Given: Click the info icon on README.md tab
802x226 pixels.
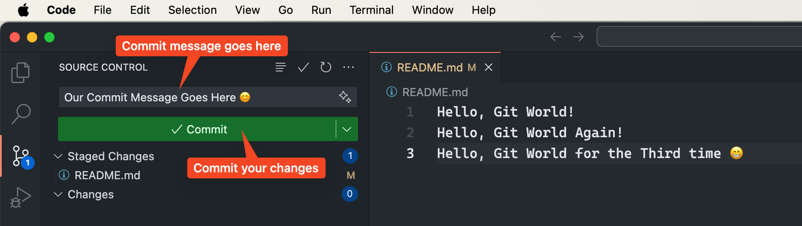Looking at the screenshot, I should [x=386, y=67].
